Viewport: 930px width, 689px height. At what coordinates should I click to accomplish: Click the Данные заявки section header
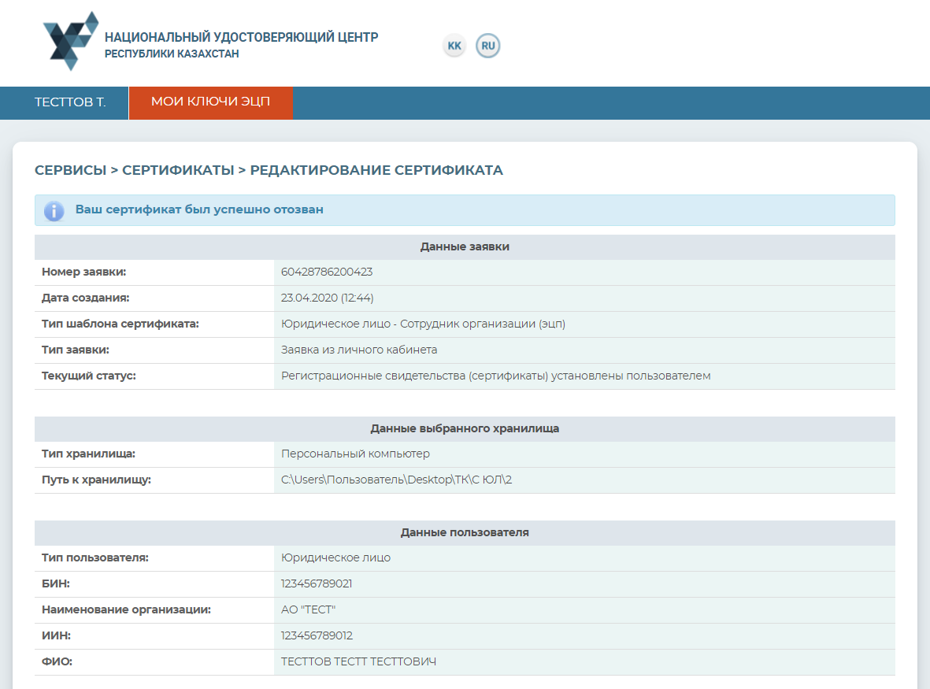click(x=465, y=247)
